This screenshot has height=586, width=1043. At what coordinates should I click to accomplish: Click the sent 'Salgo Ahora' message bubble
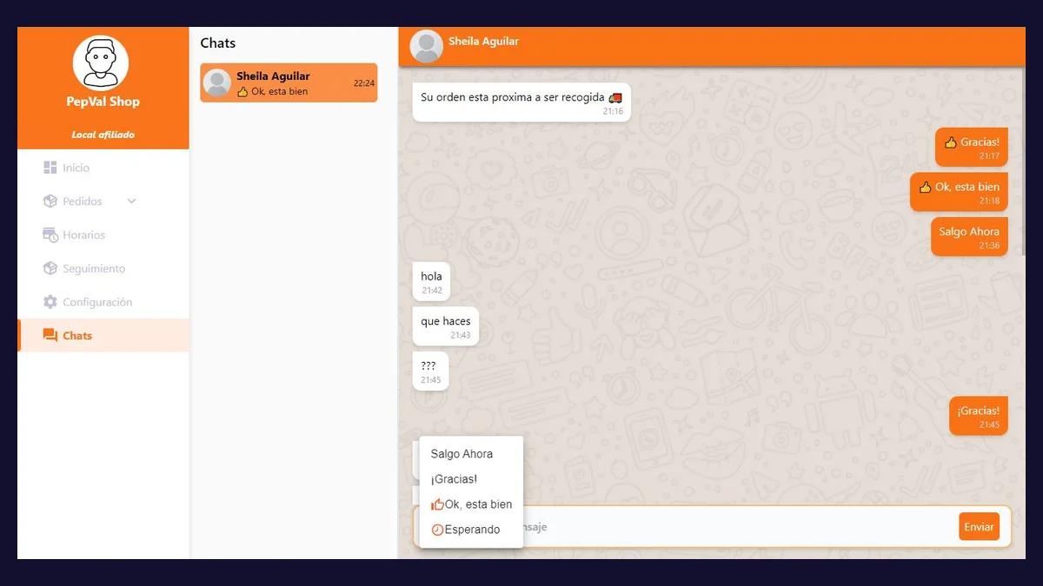(x=969, y=237)
